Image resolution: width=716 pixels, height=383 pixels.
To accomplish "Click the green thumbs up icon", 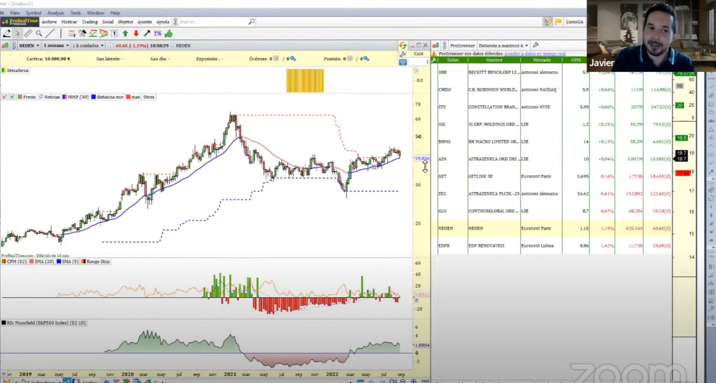I will coord(169,34).
